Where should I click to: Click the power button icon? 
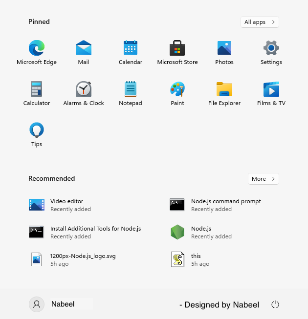click(x=275, y=304)
